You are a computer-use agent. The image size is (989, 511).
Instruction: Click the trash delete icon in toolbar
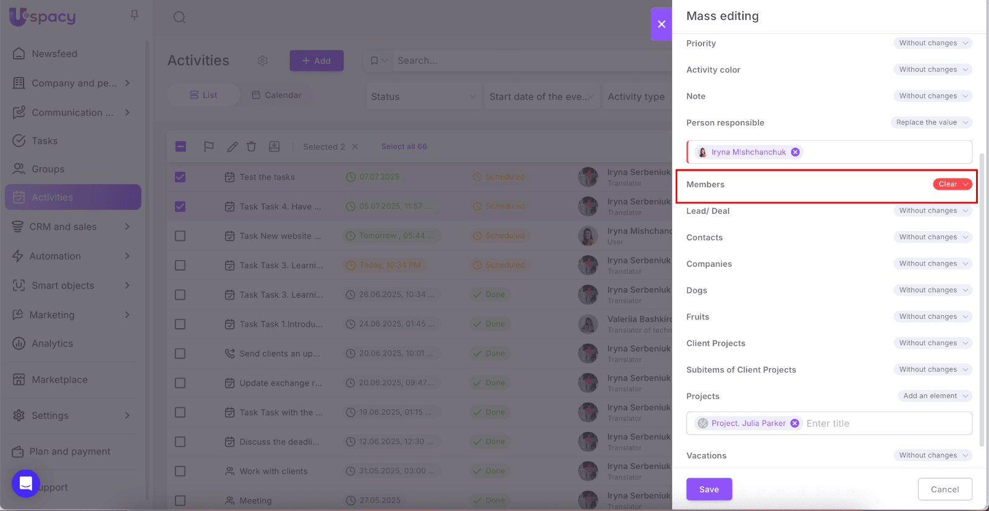coord(251,146)
